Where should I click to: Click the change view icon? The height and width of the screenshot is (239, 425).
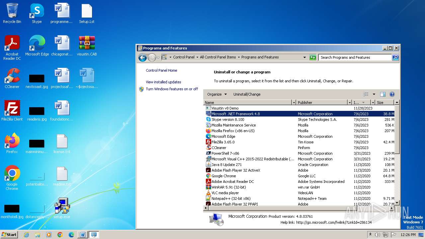(366, 94)
